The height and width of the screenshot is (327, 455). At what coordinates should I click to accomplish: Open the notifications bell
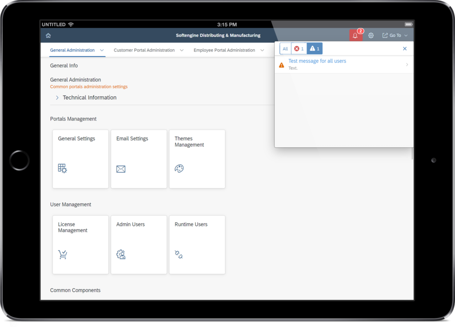coord(355,35)
